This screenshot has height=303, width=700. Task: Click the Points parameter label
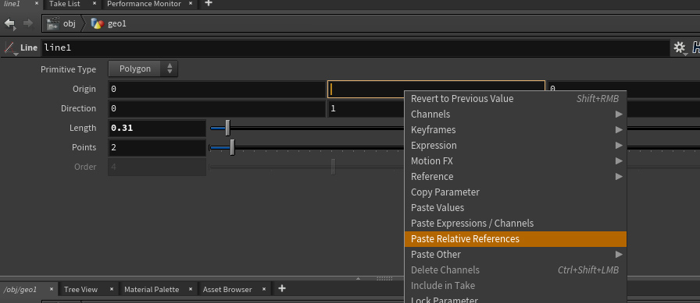(84, 148)
